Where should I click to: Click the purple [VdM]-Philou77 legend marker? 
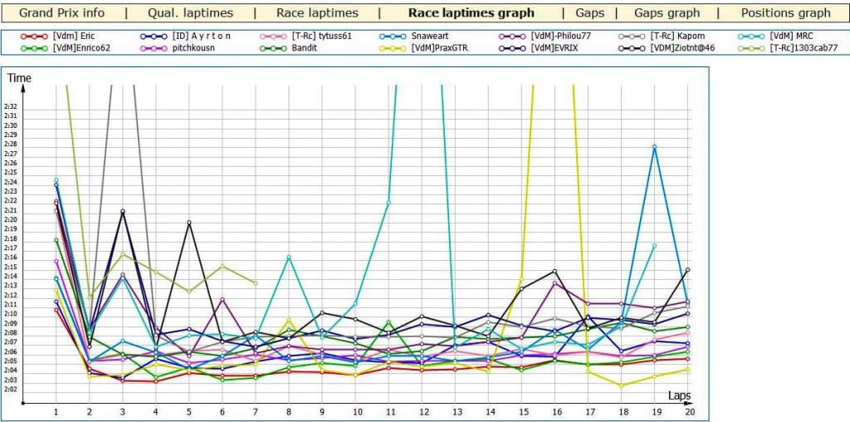(513, 37)
